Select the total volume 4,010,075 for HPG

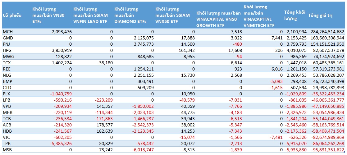(297, 50)
